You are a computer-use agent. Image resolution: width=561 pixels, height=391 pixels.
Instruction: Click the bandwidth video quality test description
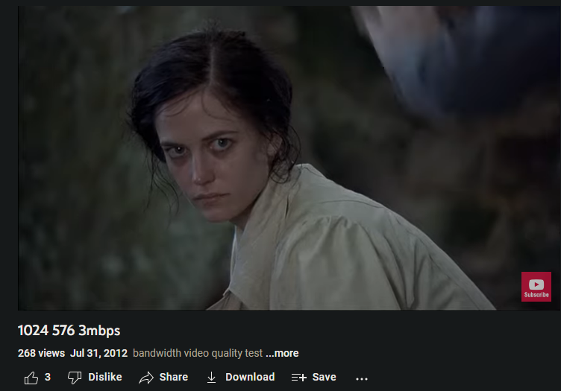198,353
